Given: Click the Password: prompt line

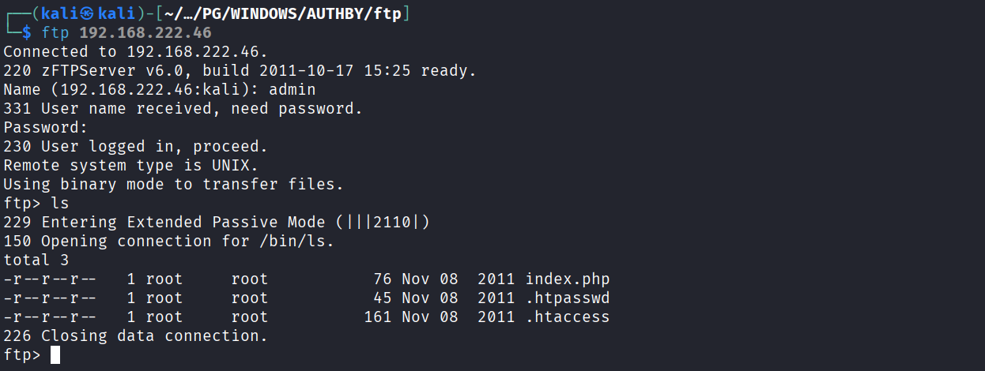Looking at the screenshot, I should [45, 128].
